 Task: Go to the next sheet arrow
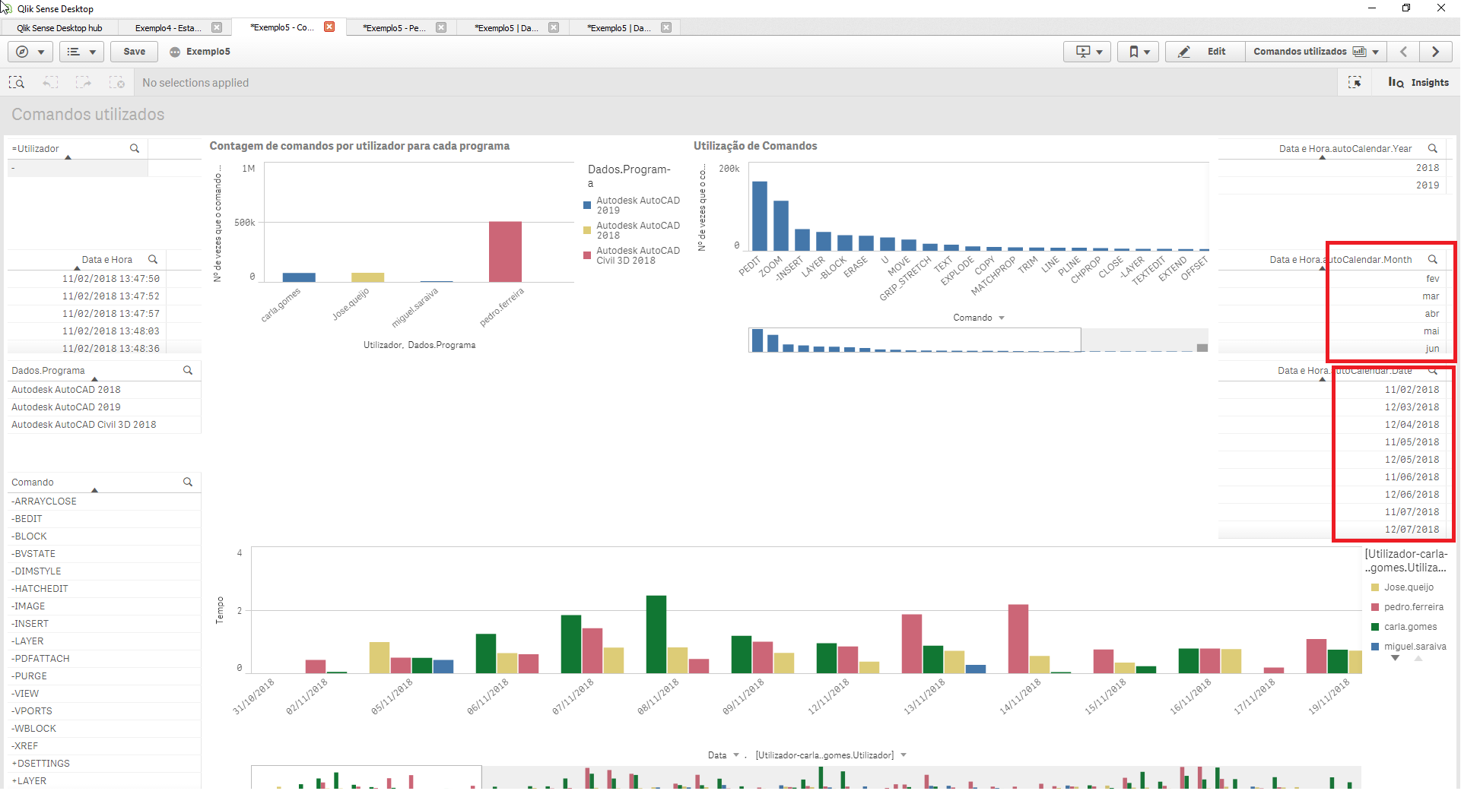click(x=1436, y=52)
